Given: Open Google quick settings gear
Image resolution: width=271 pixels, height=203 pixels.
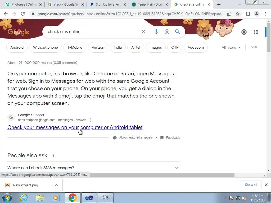Looking at the screenshot, I should [244, 32].
